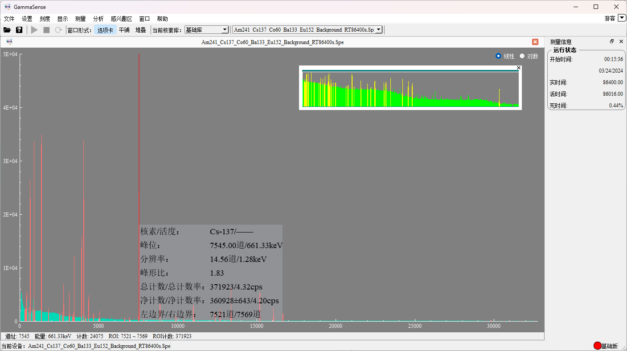Click the open file folder icon
This screenshot has width=627, height=351.
pos(7,30)
